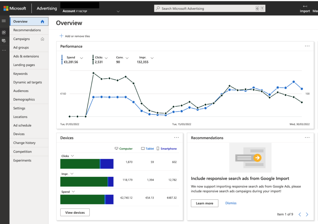Open Landing pages in the sidebar
This screenshot has width=318, height=224.
pos(29,65)
